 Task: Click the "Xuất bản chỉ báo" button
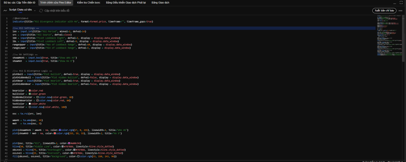pyautogui.click(x=384, y=10)
